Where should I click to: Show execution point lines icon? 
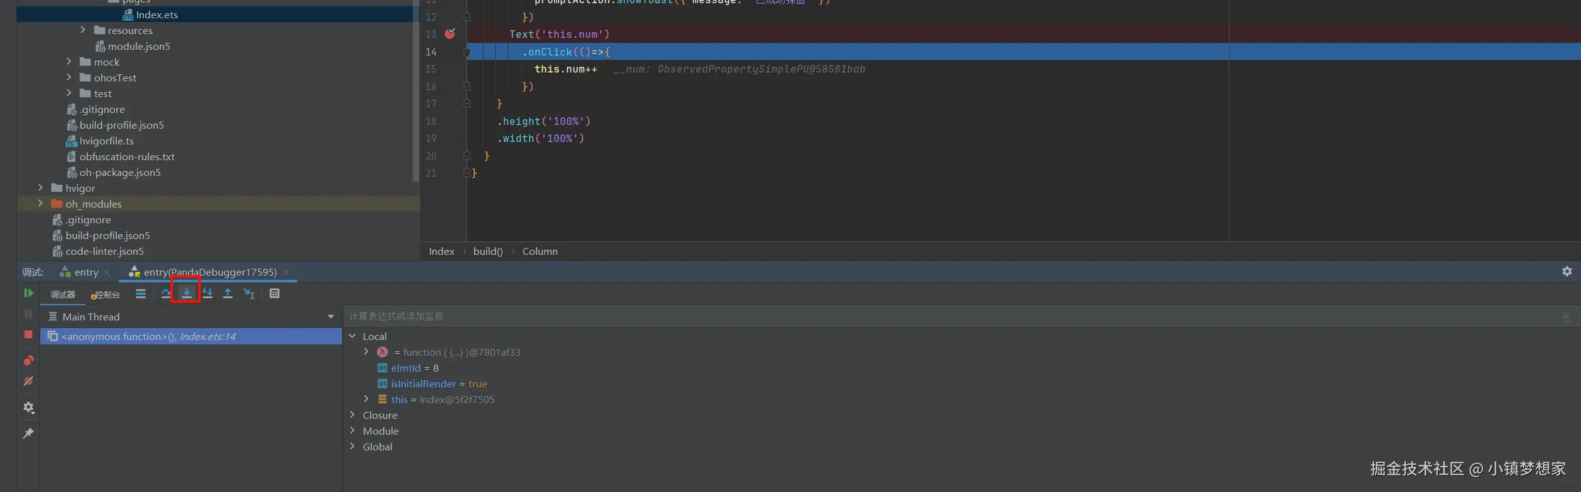point(141,293)
